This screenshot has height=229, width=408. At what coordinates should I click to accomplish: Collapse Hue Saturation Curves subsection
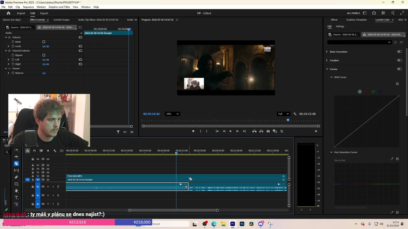[x=331, y=152]
